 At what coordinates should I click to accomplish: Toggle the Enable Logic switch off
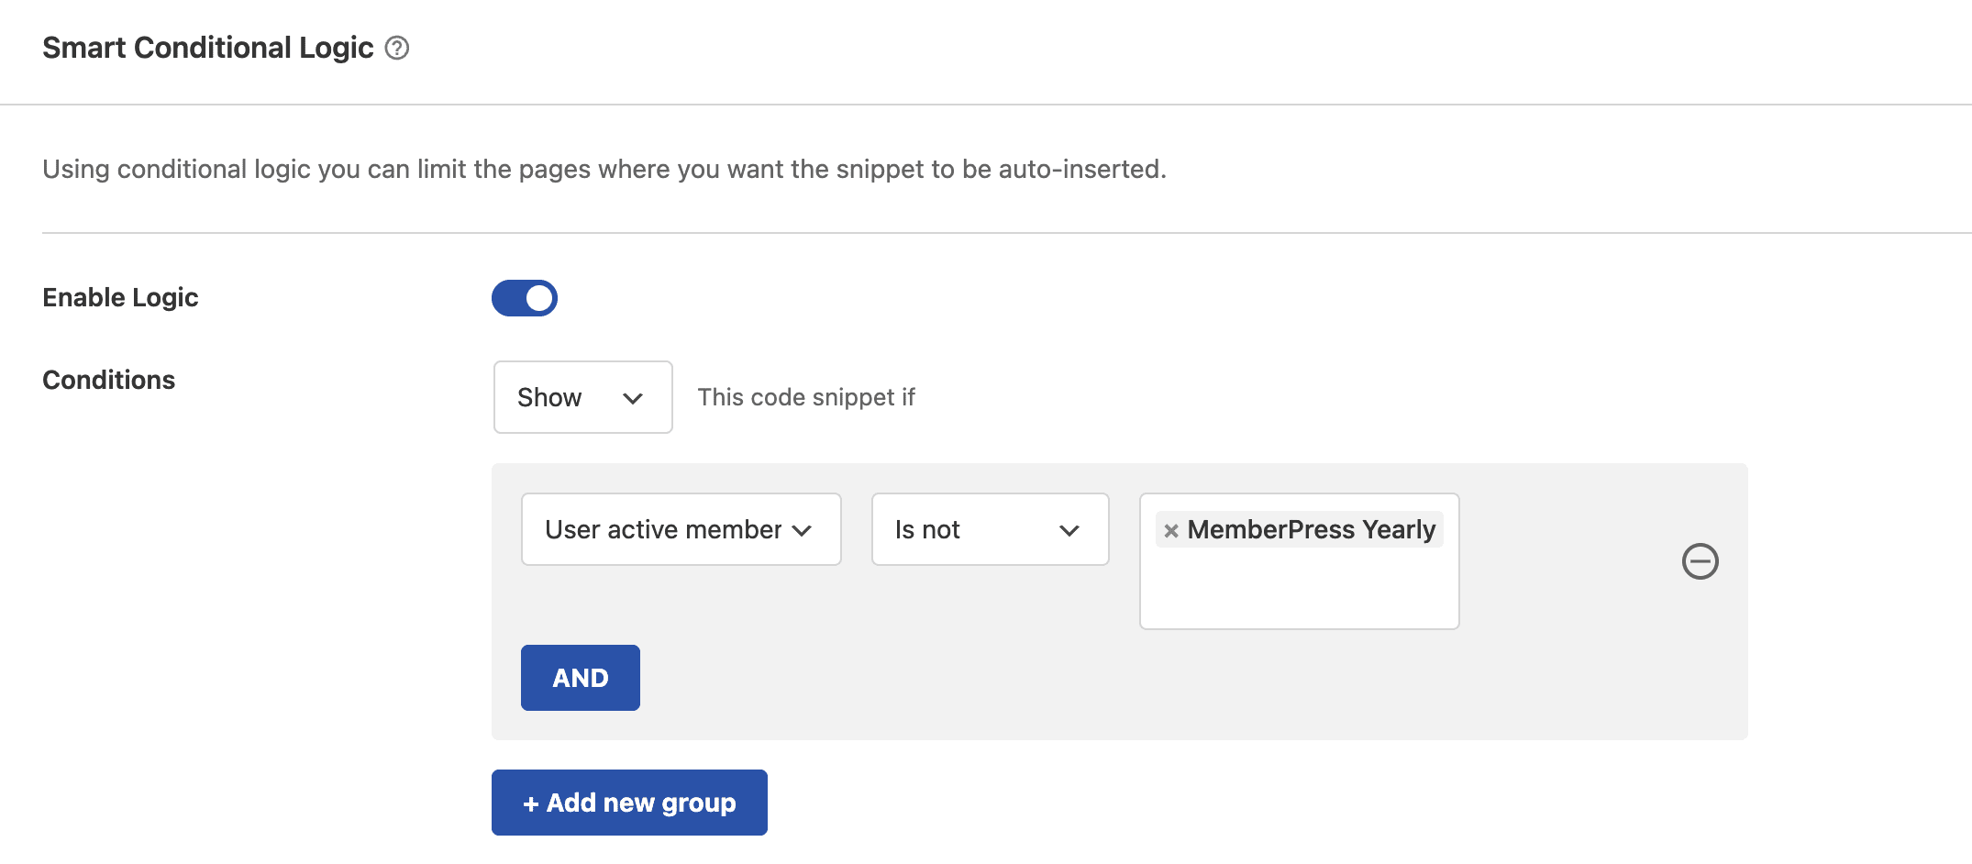tap(525, 298)
